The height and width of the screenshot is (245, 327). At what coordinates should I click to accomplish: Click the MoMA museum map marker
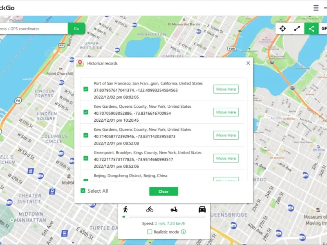69,177
